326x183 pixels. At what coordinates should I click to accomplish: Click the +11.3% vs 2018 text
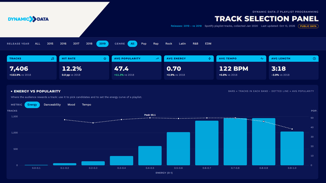point(124,75)
